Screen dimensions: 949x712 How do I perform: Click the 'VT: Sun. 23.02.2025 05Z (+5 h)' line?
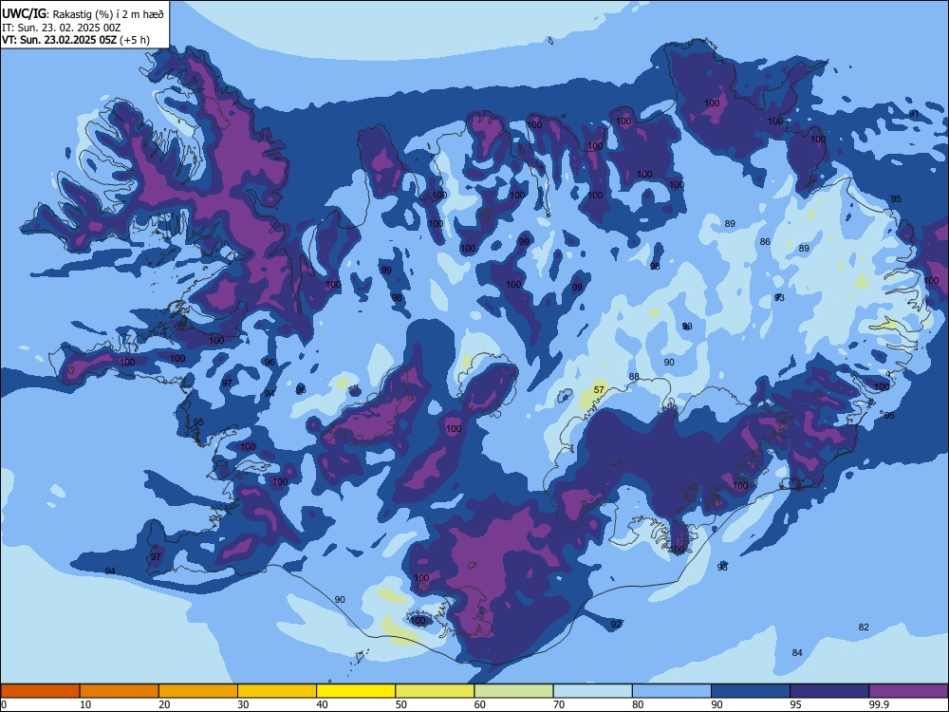pos(75,40)
